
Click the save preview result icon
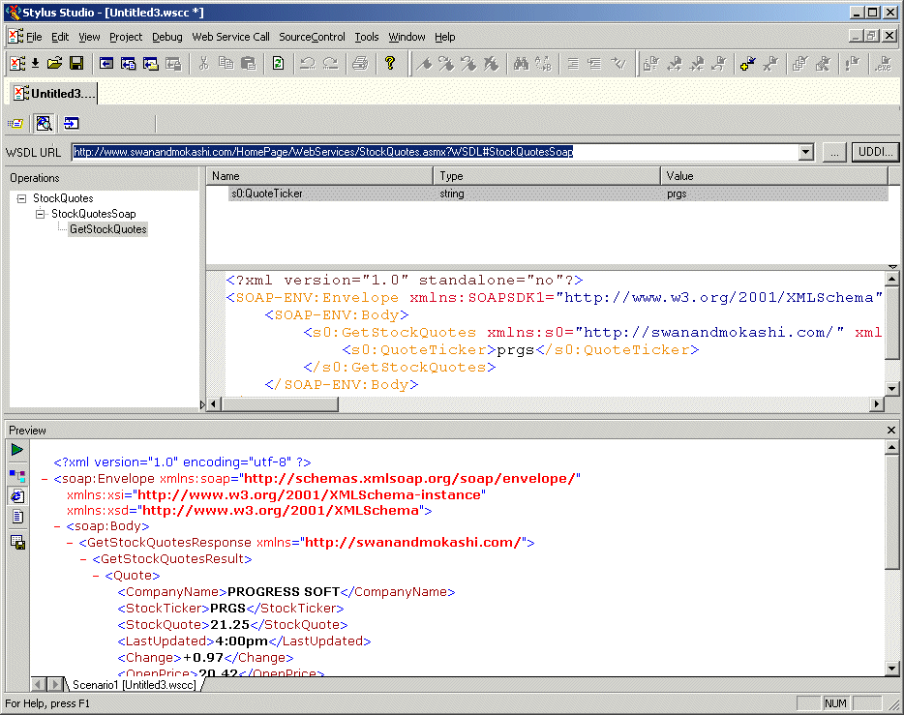(17, 542)
